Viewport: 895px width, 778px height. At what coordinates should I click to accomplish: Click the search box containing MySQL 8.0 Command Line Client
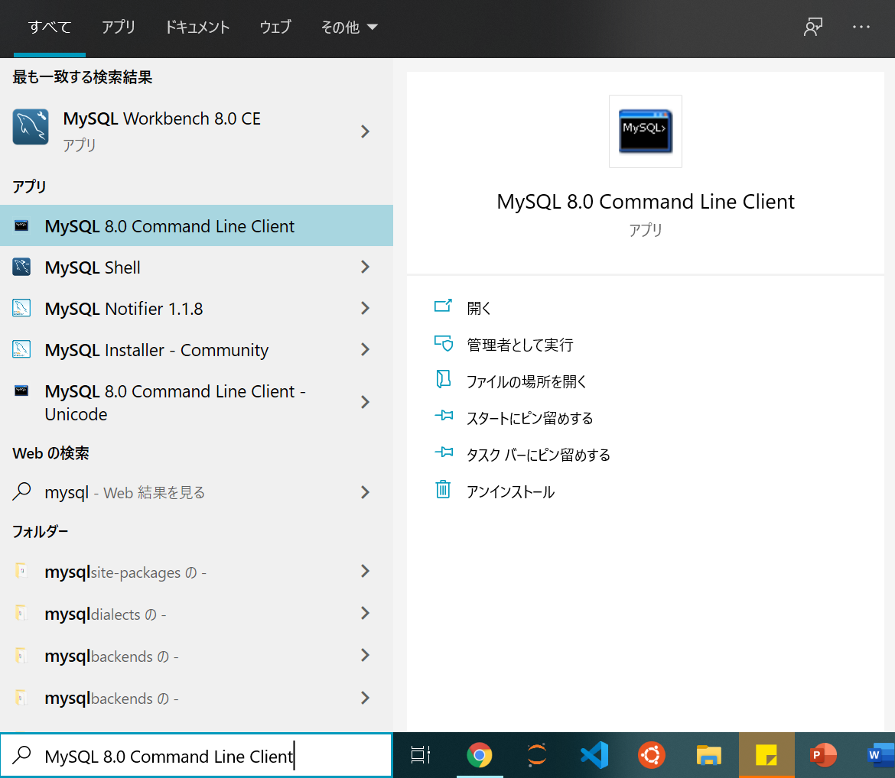coord(197,755)
